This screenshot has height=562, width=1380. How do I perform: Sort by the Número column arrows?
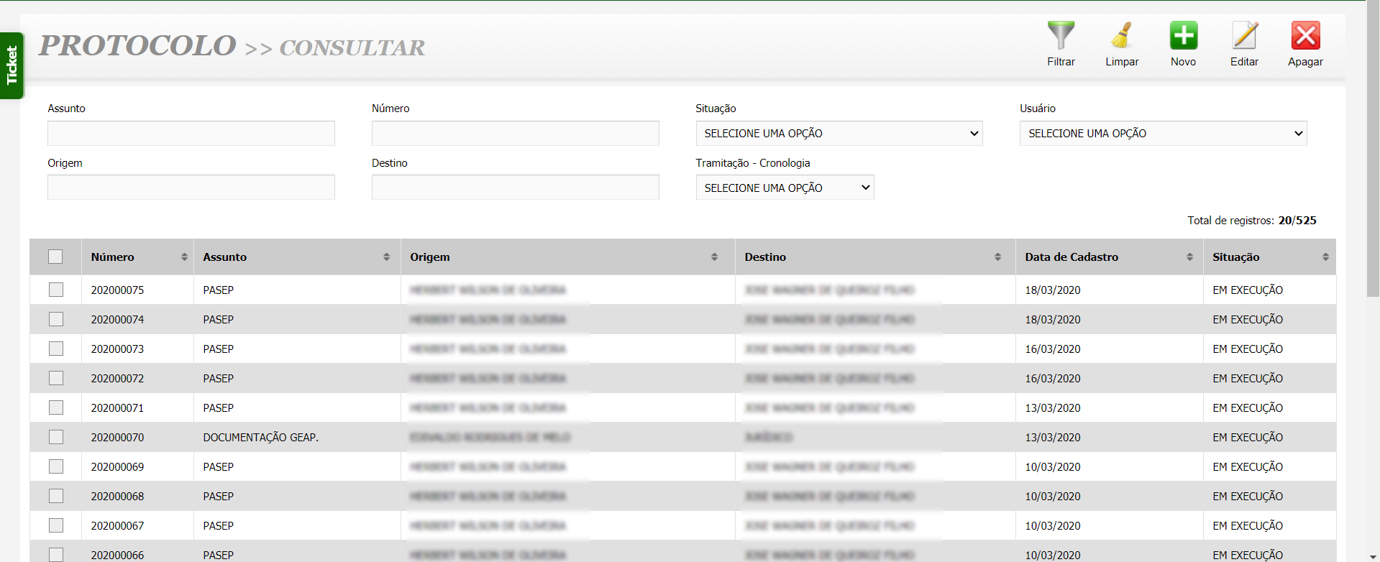(184, 257)
